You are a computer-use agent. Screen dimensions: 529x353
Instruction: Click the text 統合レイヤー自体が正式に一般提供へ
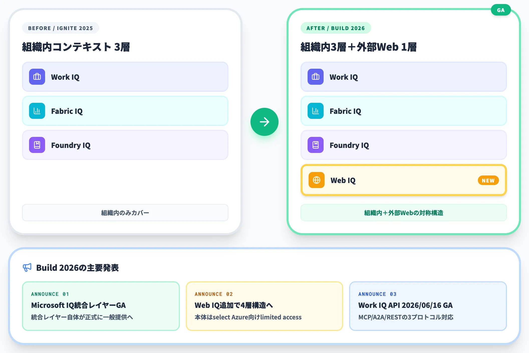(x=82, y=317)
